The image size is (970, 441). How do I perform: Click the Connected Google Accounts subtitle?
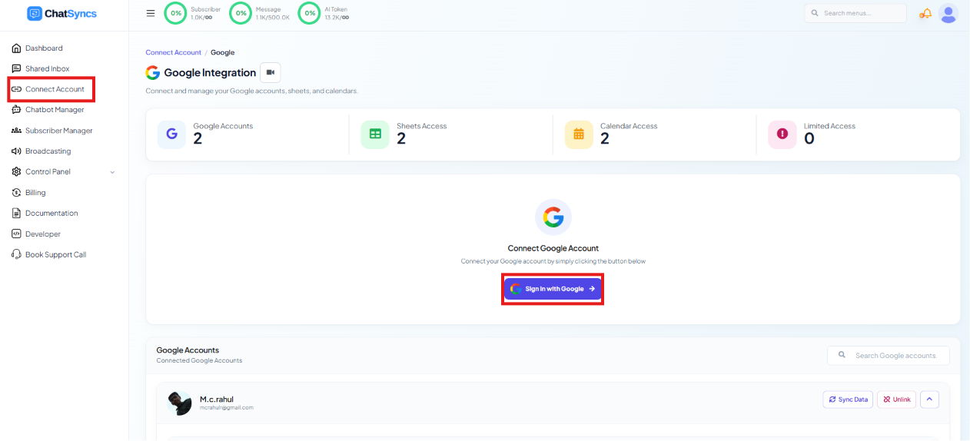click(199, 360)
